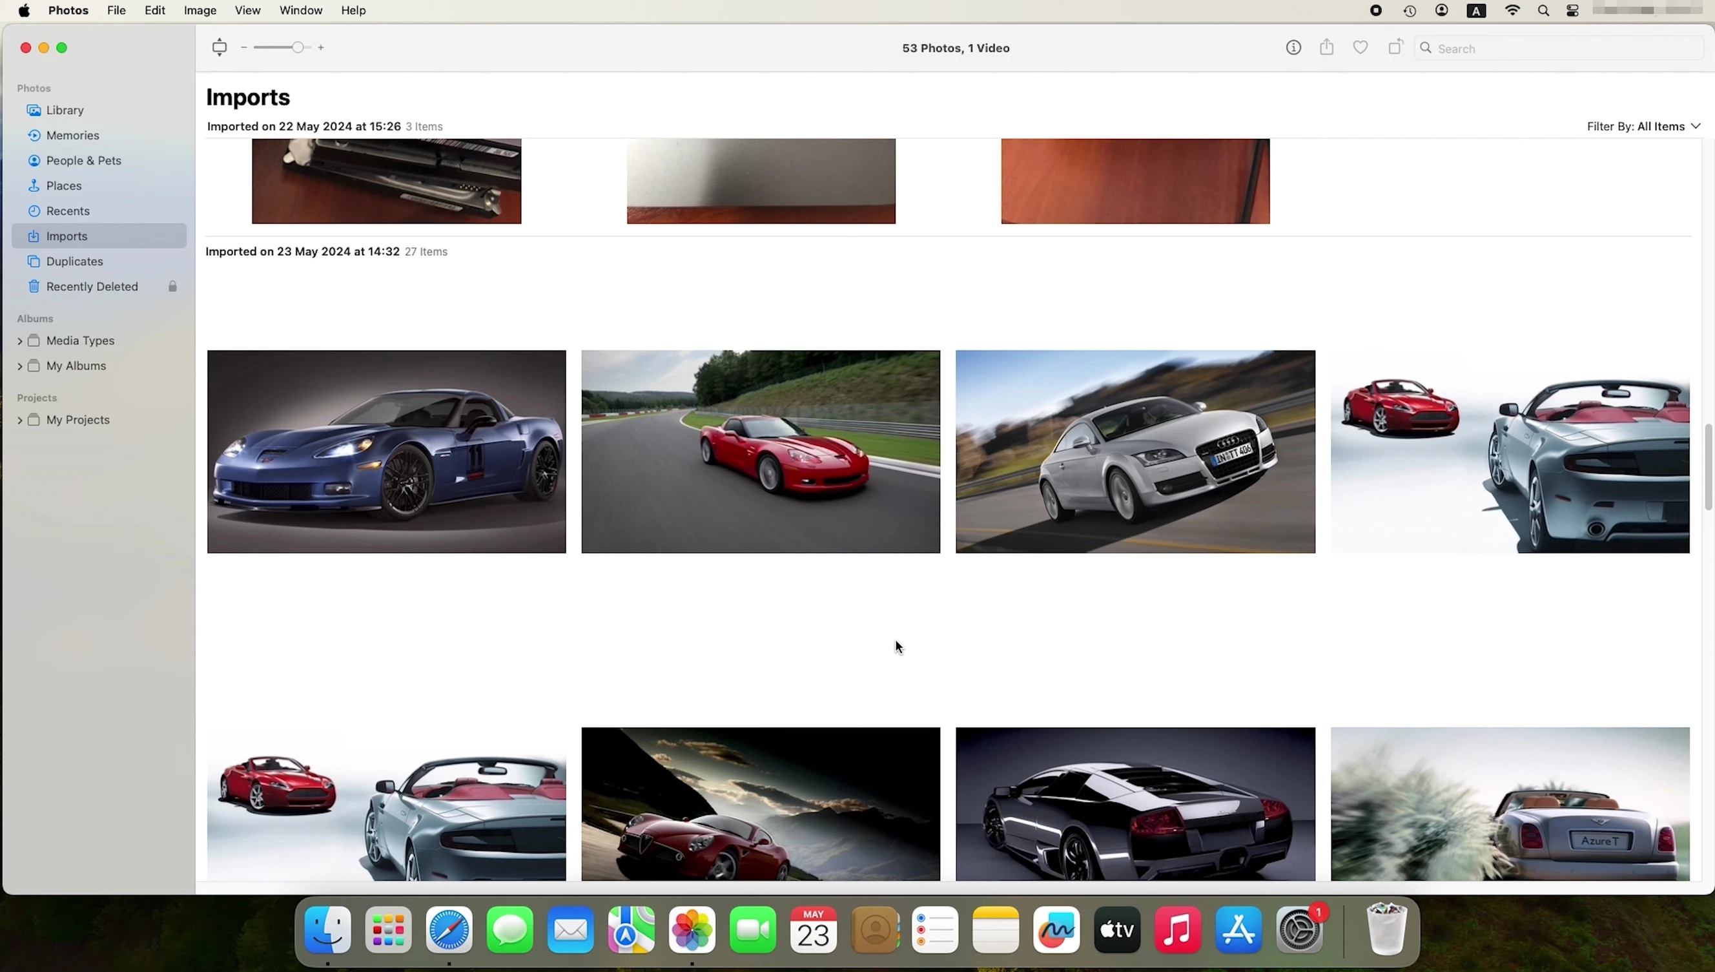Open Spotlight search in menu bar
This screenshot has width=1715, height=972.
1543,10
